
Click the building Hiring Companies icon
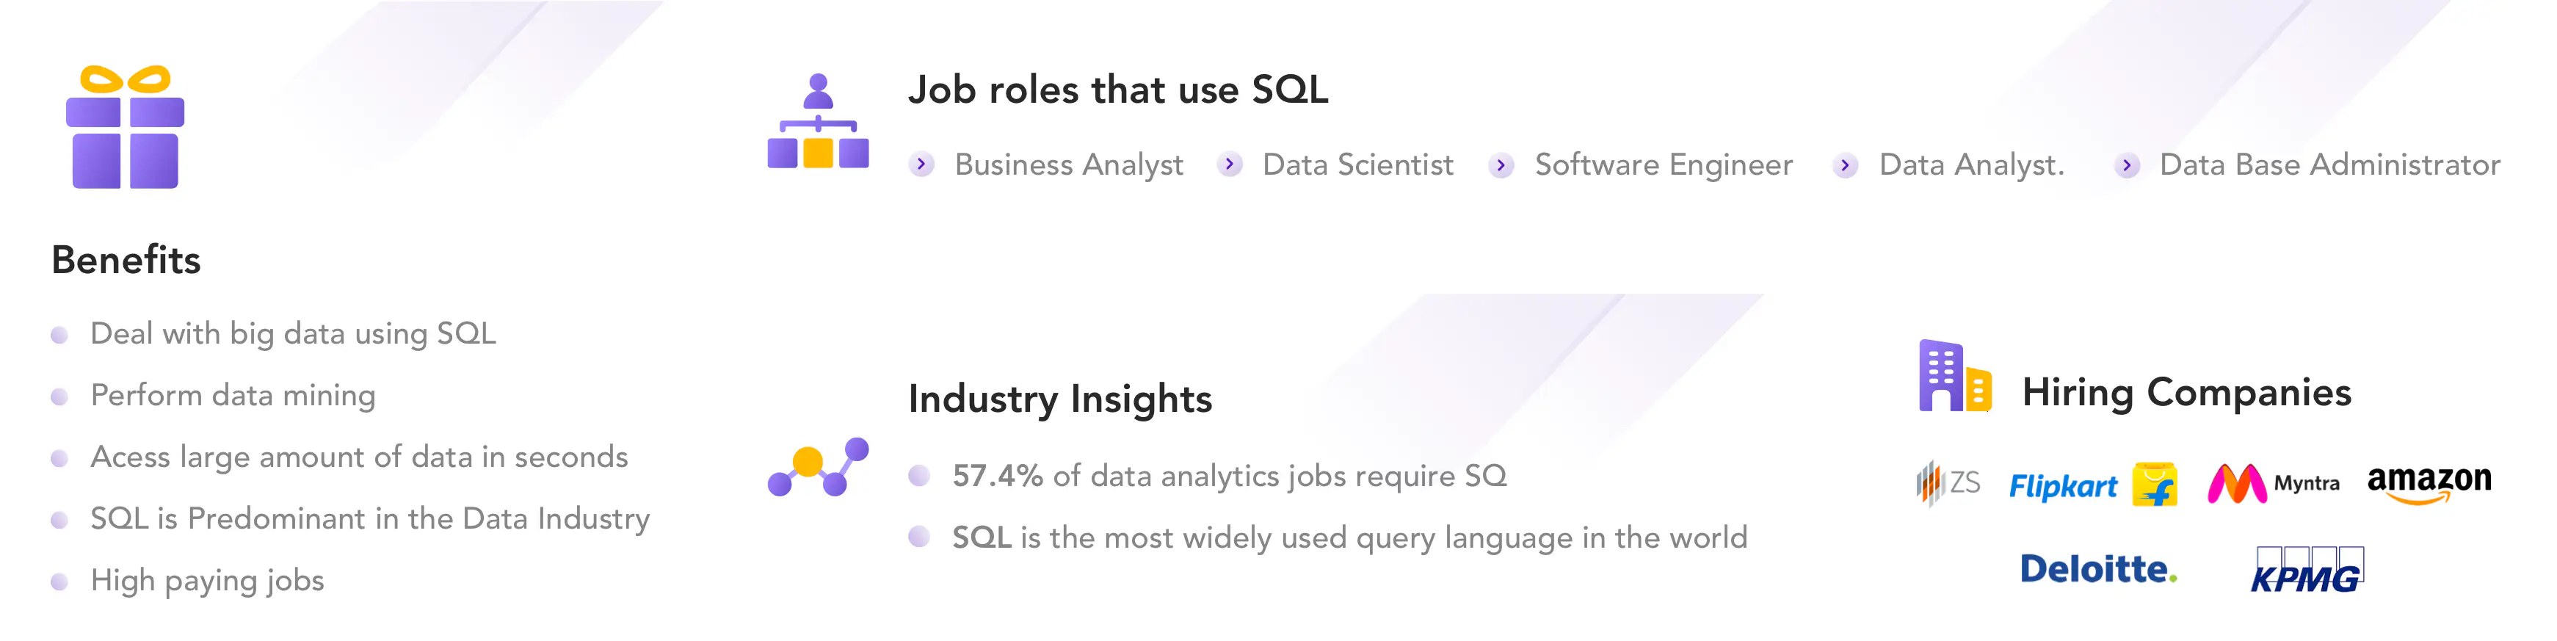click(1954, 376)
